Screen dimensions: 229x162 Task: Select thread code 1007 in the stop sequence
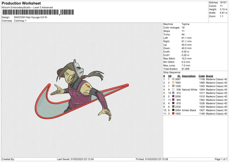(x=202, y=110)
